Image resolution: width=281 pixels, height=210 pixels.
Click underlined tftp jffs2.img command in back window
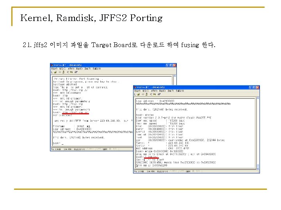coord(75,112)
